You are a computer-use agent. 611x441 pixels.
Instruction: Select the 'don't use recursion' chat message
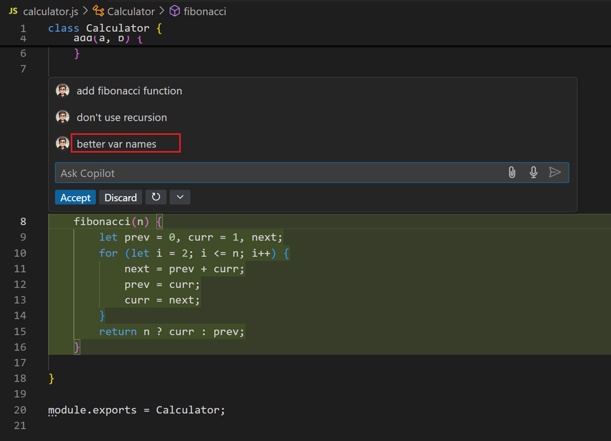pos(122,117)
